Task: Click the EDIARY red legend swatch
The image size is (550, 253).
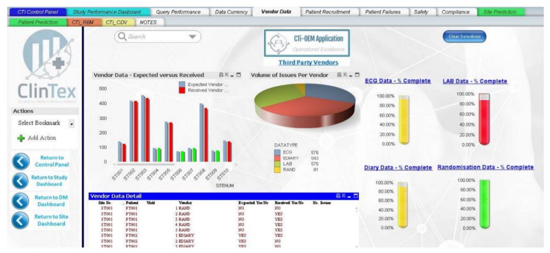Action: [x=277, y=158]
